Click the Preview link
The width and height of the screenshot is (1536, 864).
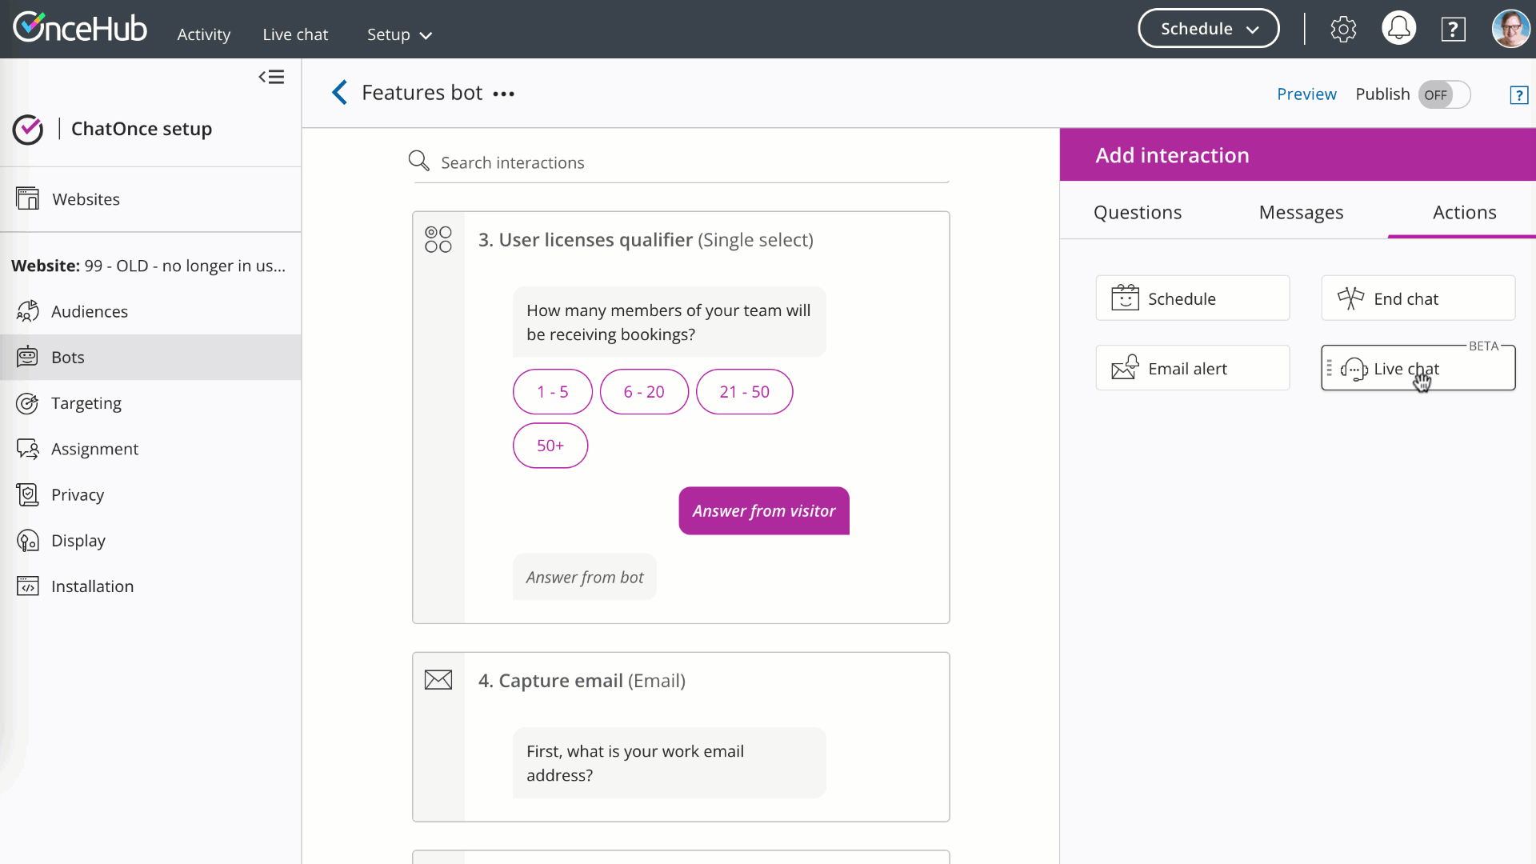[x=1306, y=94]
